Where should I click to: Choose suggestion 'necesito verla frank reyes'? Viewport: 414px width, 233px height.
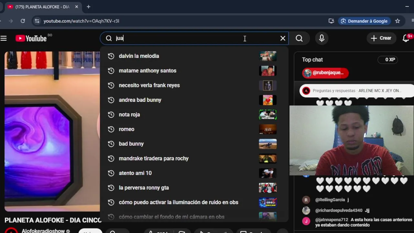(194, 85)
